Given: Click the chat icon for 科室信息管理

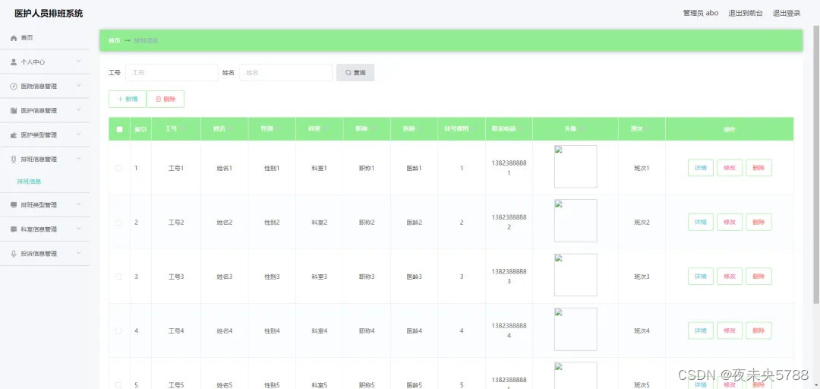Looking at the screenshot, I should [14, 229].
